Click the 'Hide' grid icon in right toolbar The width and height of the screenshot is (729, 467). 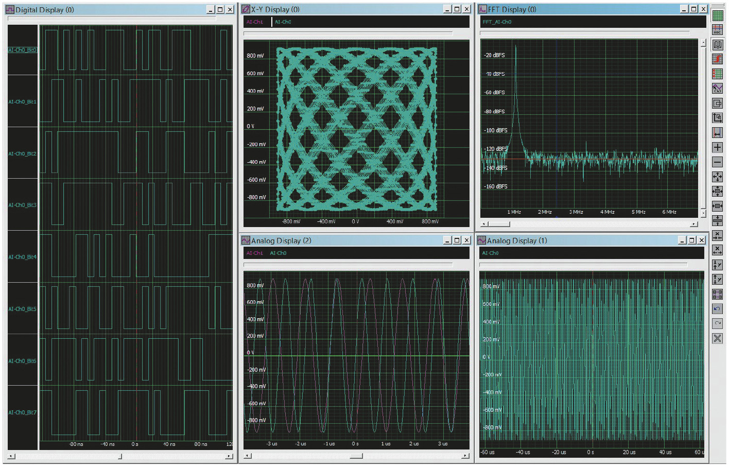717,30
